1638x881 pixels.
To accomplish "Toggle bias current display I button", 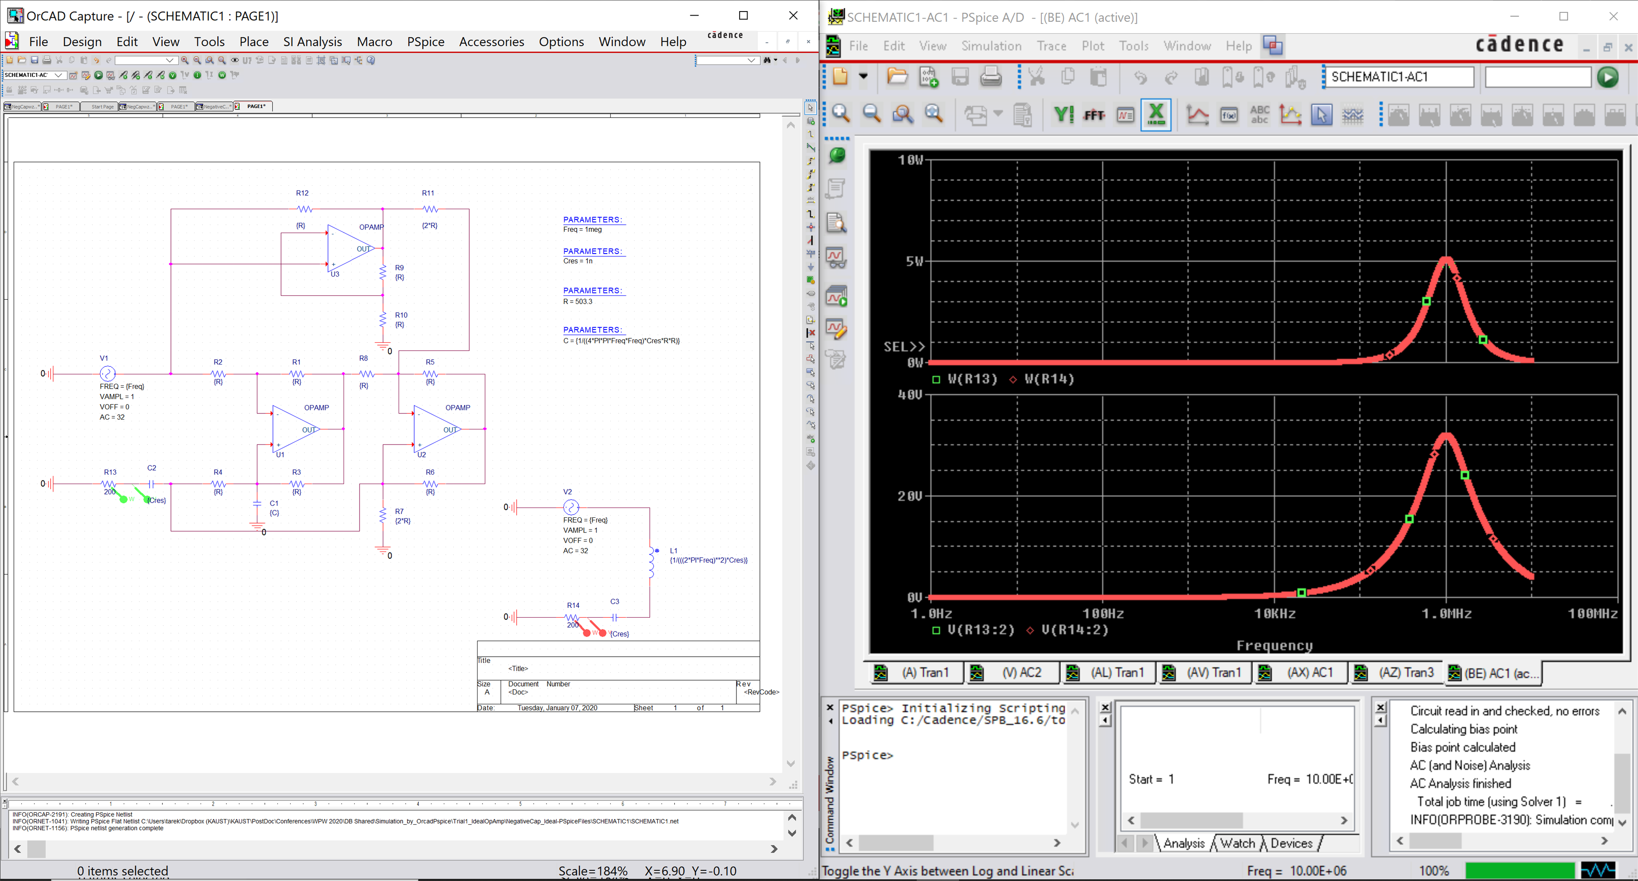I will coord(197,75).
